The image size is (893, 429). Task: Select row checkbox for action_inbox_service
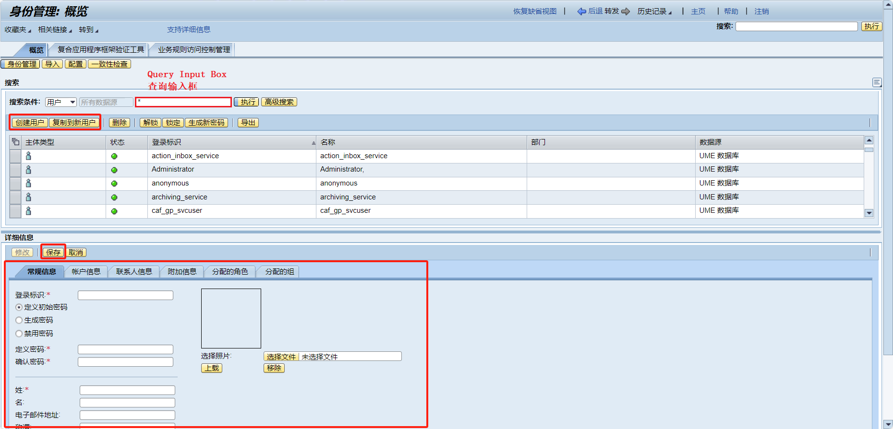tap(15, 156)
